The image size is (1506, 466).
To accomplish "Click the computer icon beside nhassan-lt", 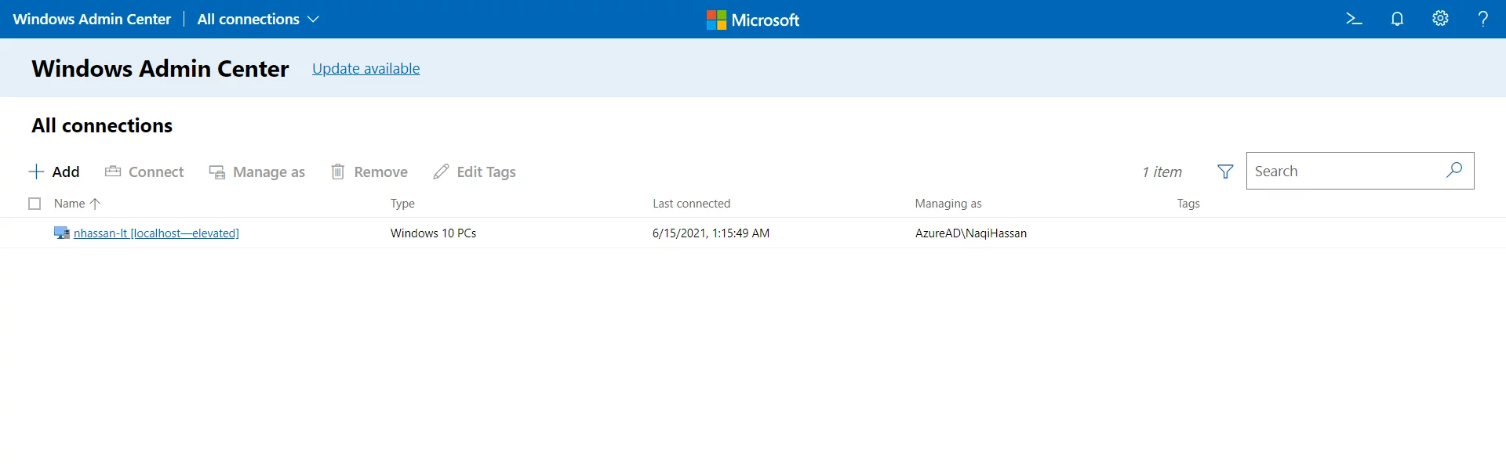I will click(x=62, y=233).
